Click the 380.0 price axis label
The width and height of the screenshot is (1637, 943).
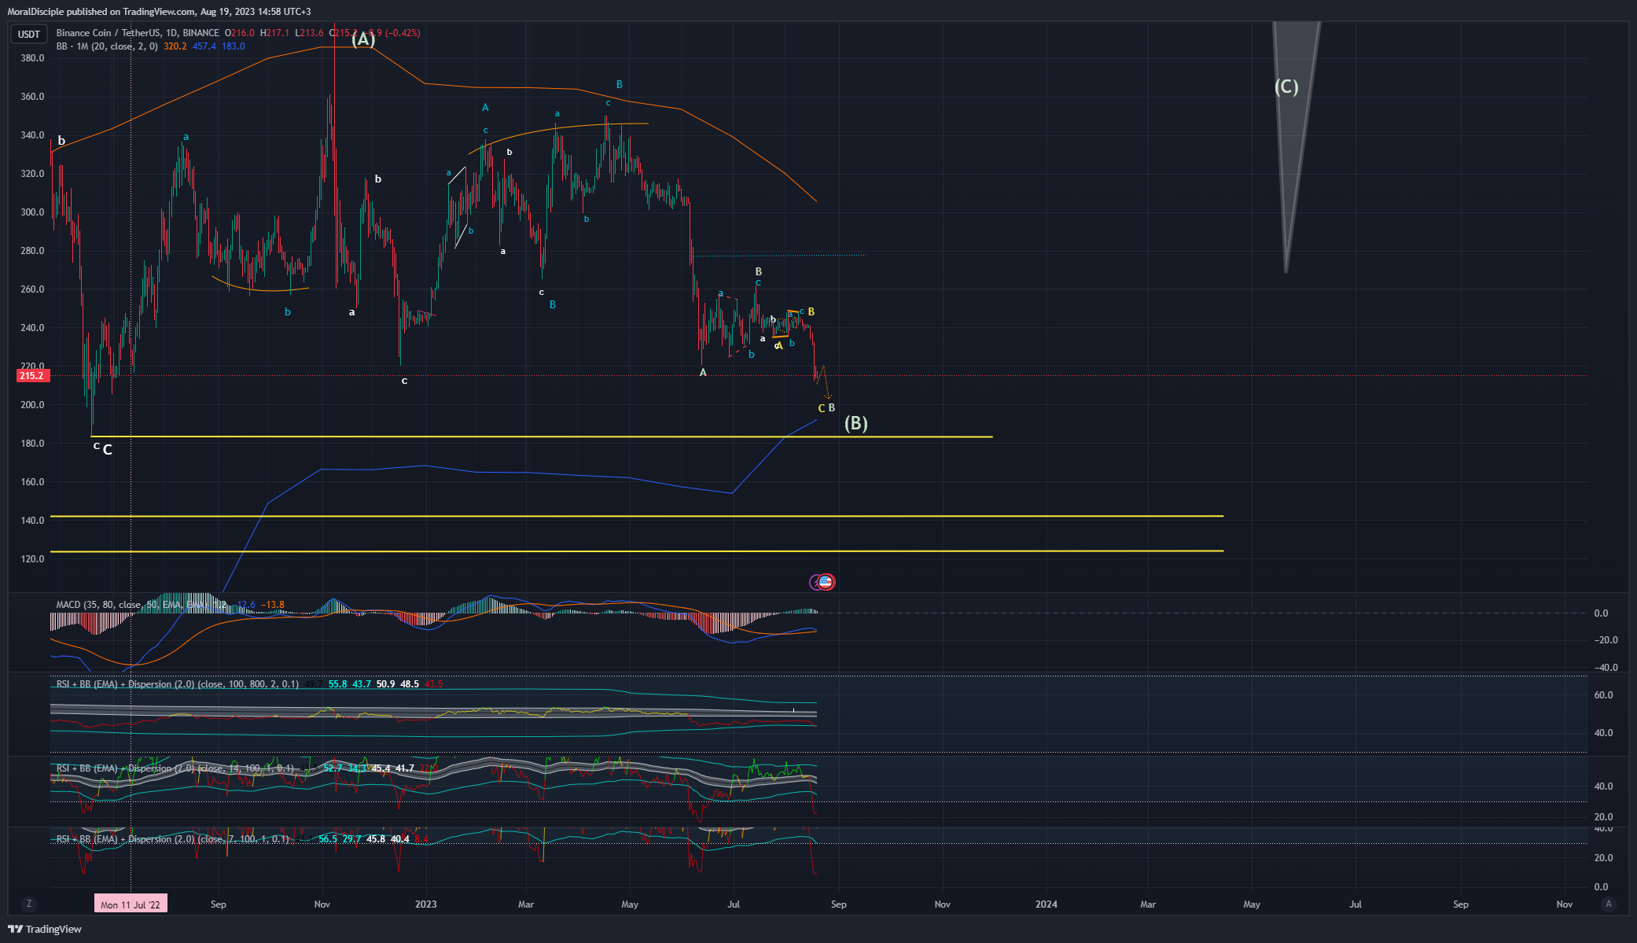click(32, 58)
